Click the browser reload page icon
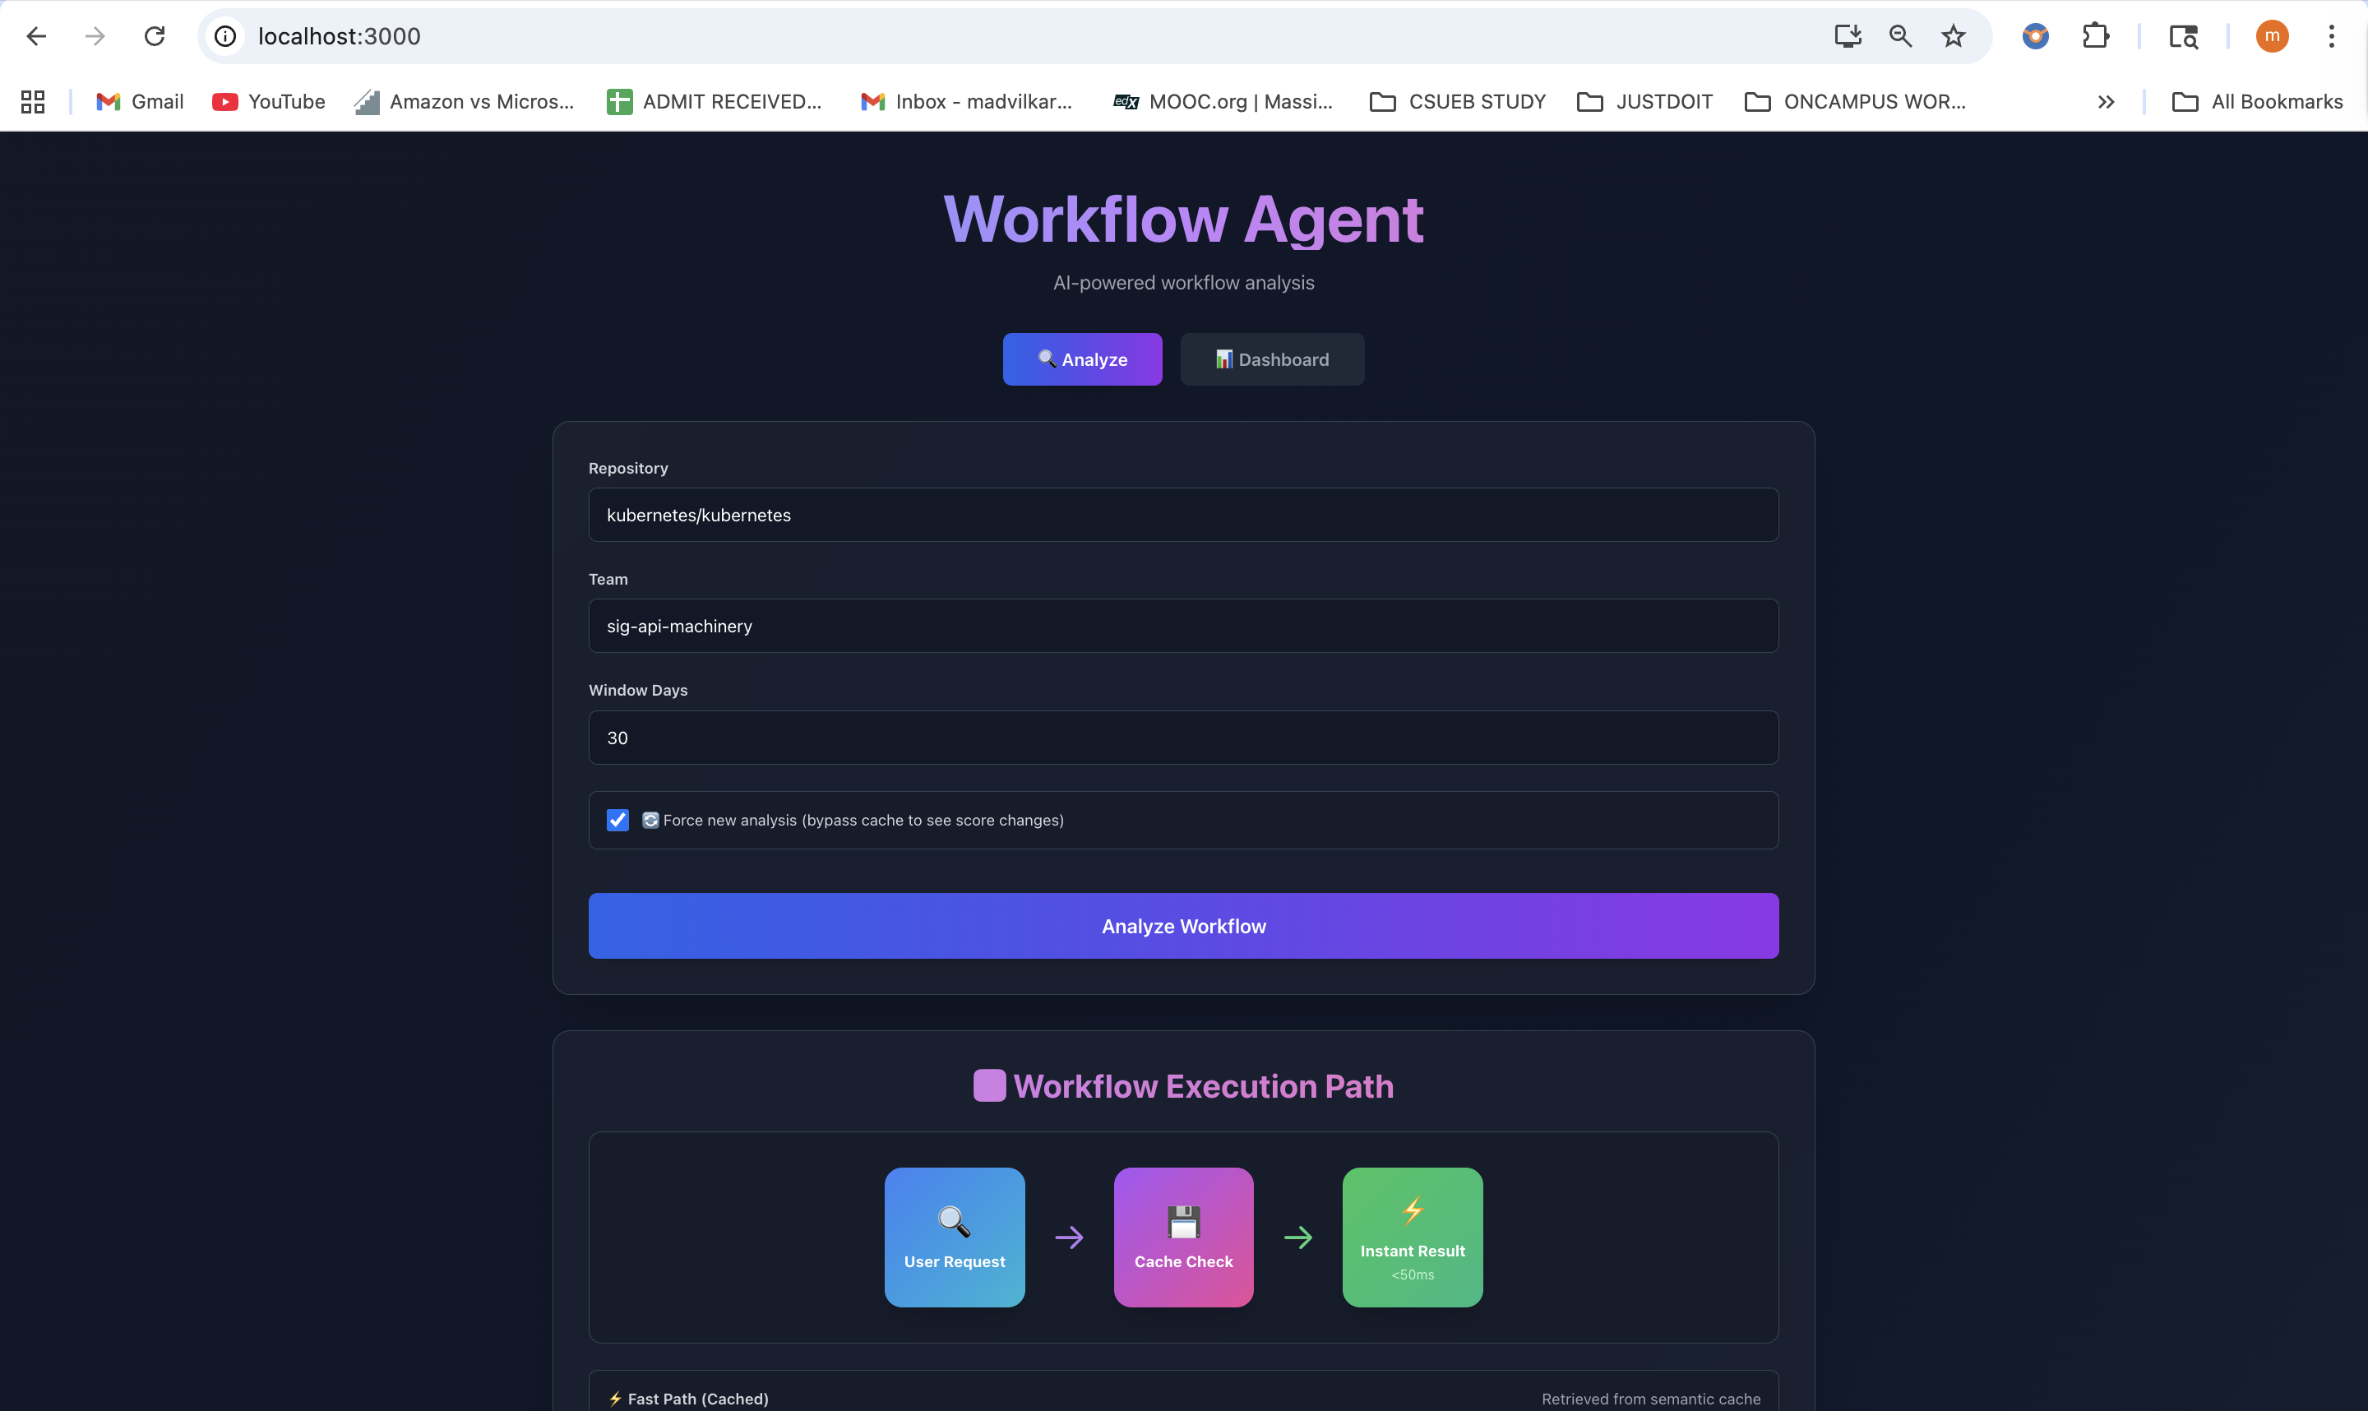The width and height of the screenshot is (2368, 1411). click(154, 36)
